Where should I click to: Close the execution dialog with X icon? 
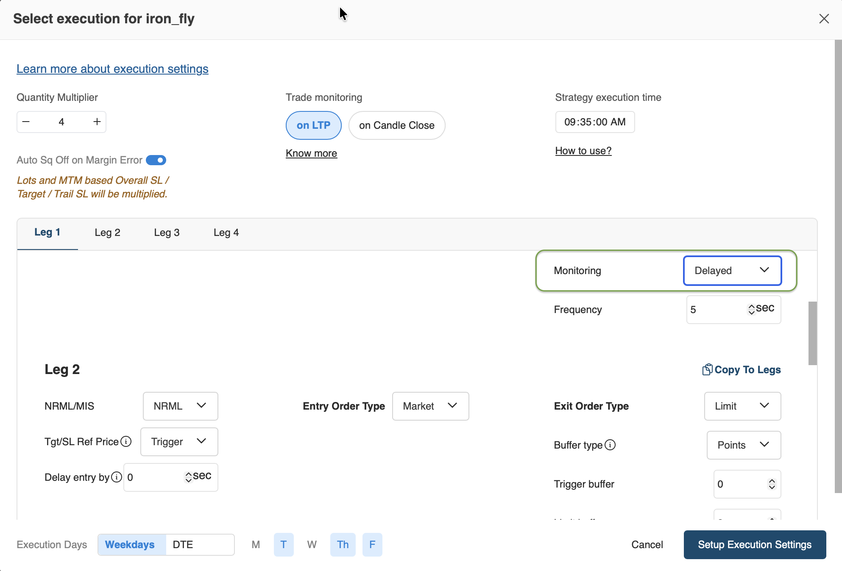(x=824, y=19)
